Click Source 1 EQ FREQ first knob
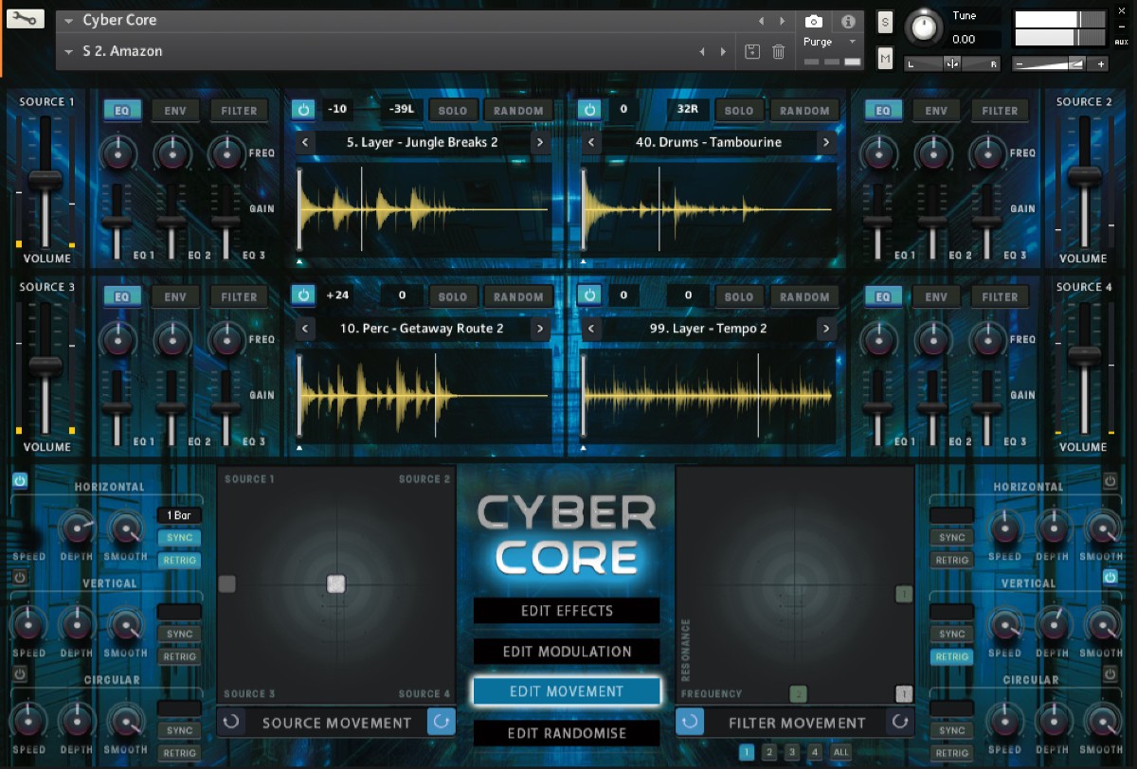1137x769 pixels. click(117, 152)
